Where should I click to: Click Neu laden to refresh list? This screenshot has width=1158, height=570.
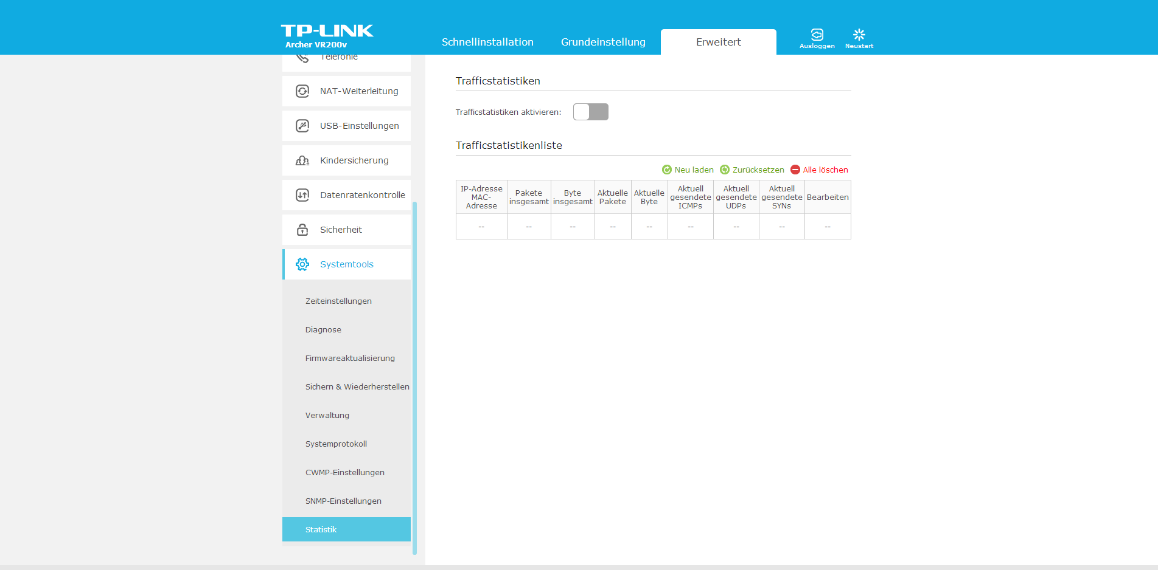pyautogui.click(x=688, y=170)
